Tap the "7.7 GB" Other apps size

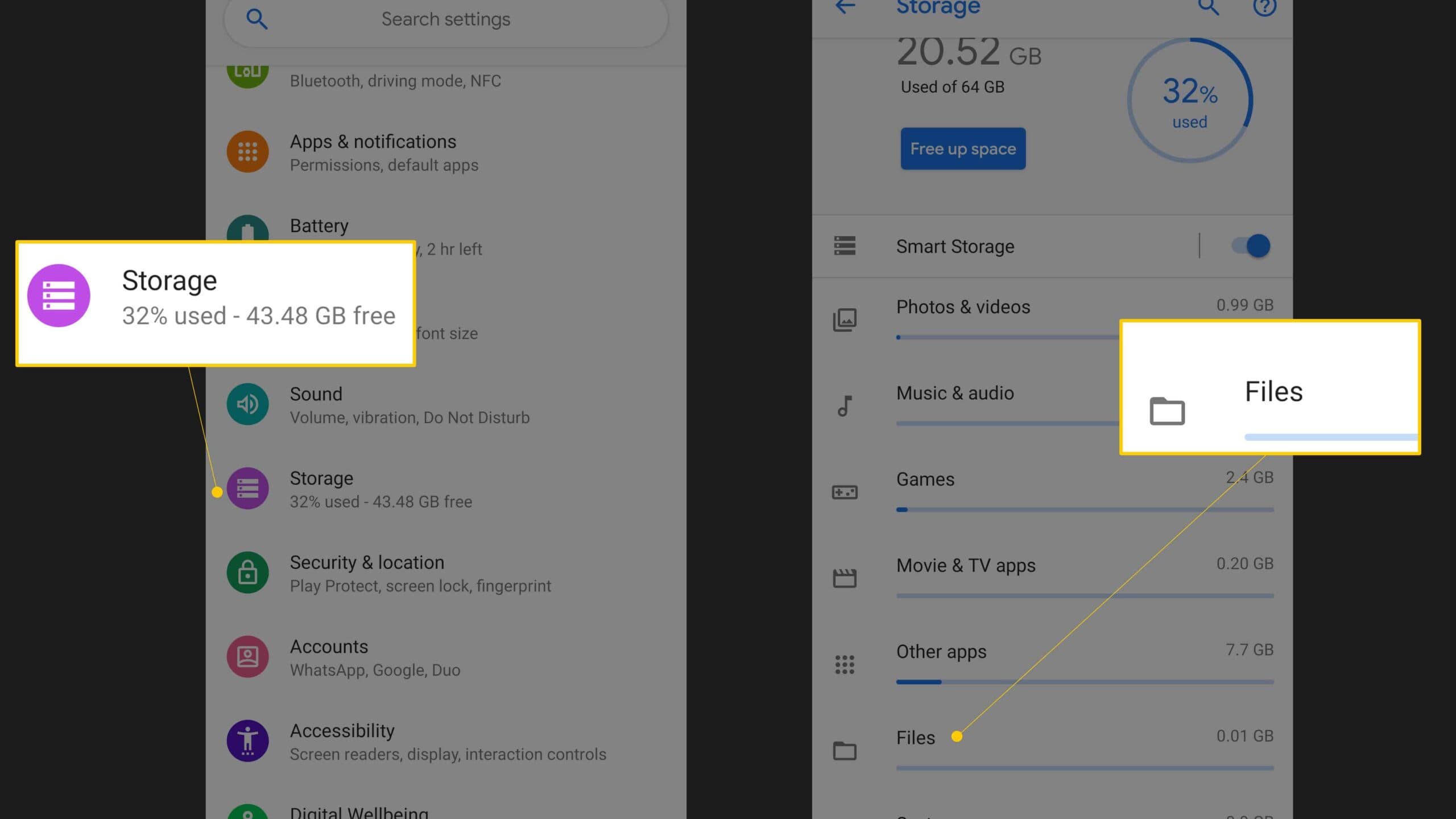click(x=1250, y=650)
